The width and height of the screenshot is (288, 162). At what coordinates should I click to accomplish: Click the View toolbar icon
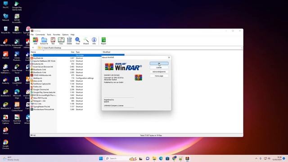click(61, 41)
